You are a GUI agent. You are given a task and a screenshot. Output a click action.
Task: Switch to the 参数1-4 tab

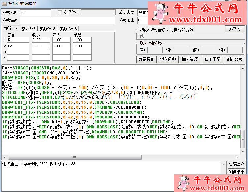pyautogui.click(x=11, y=28)
